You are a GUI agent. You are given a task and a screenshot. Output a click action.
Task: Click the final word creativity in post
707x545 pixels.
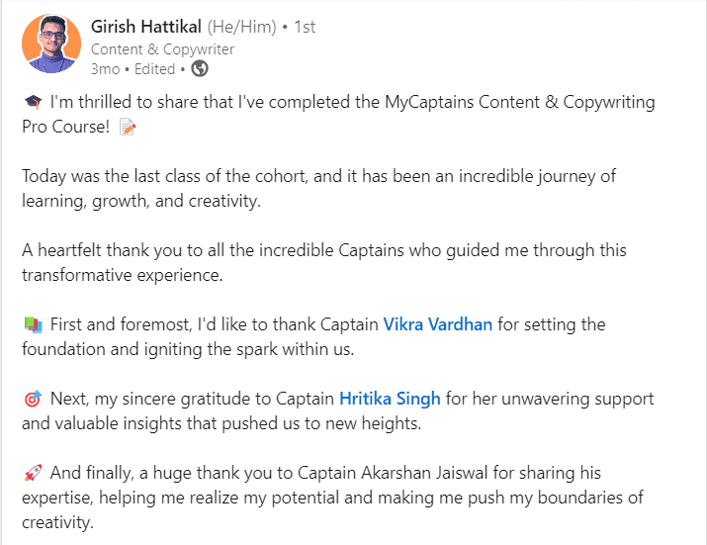(x=57, y=522)
